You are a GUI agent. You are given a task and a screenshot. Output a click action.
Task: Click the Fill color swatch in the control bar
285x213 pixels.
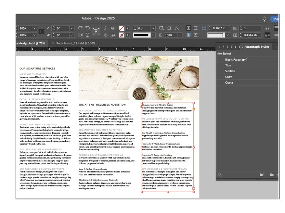(x=122, y=28)
